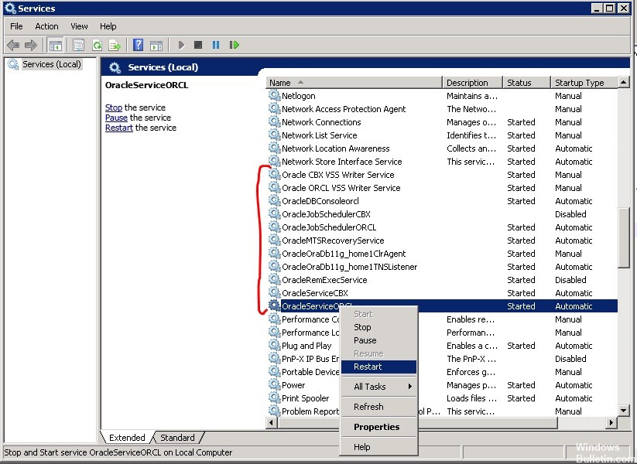Open the Export List toolbar icon
Screen dimensions: 637x464
[115, 45]
